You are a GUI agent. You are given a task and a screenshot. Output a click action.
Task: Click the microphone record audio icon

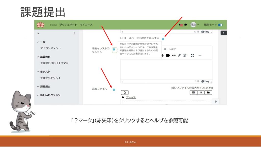click(x=162, y=55)
